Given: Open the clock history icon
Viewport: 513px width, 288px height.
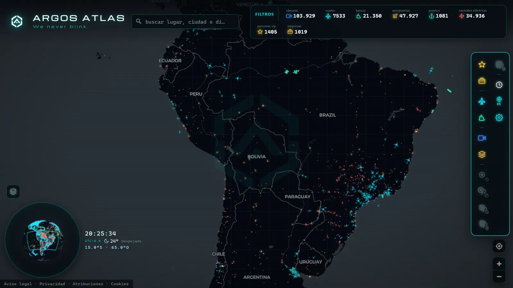Looking at the screenshot, I should (499, 85).
